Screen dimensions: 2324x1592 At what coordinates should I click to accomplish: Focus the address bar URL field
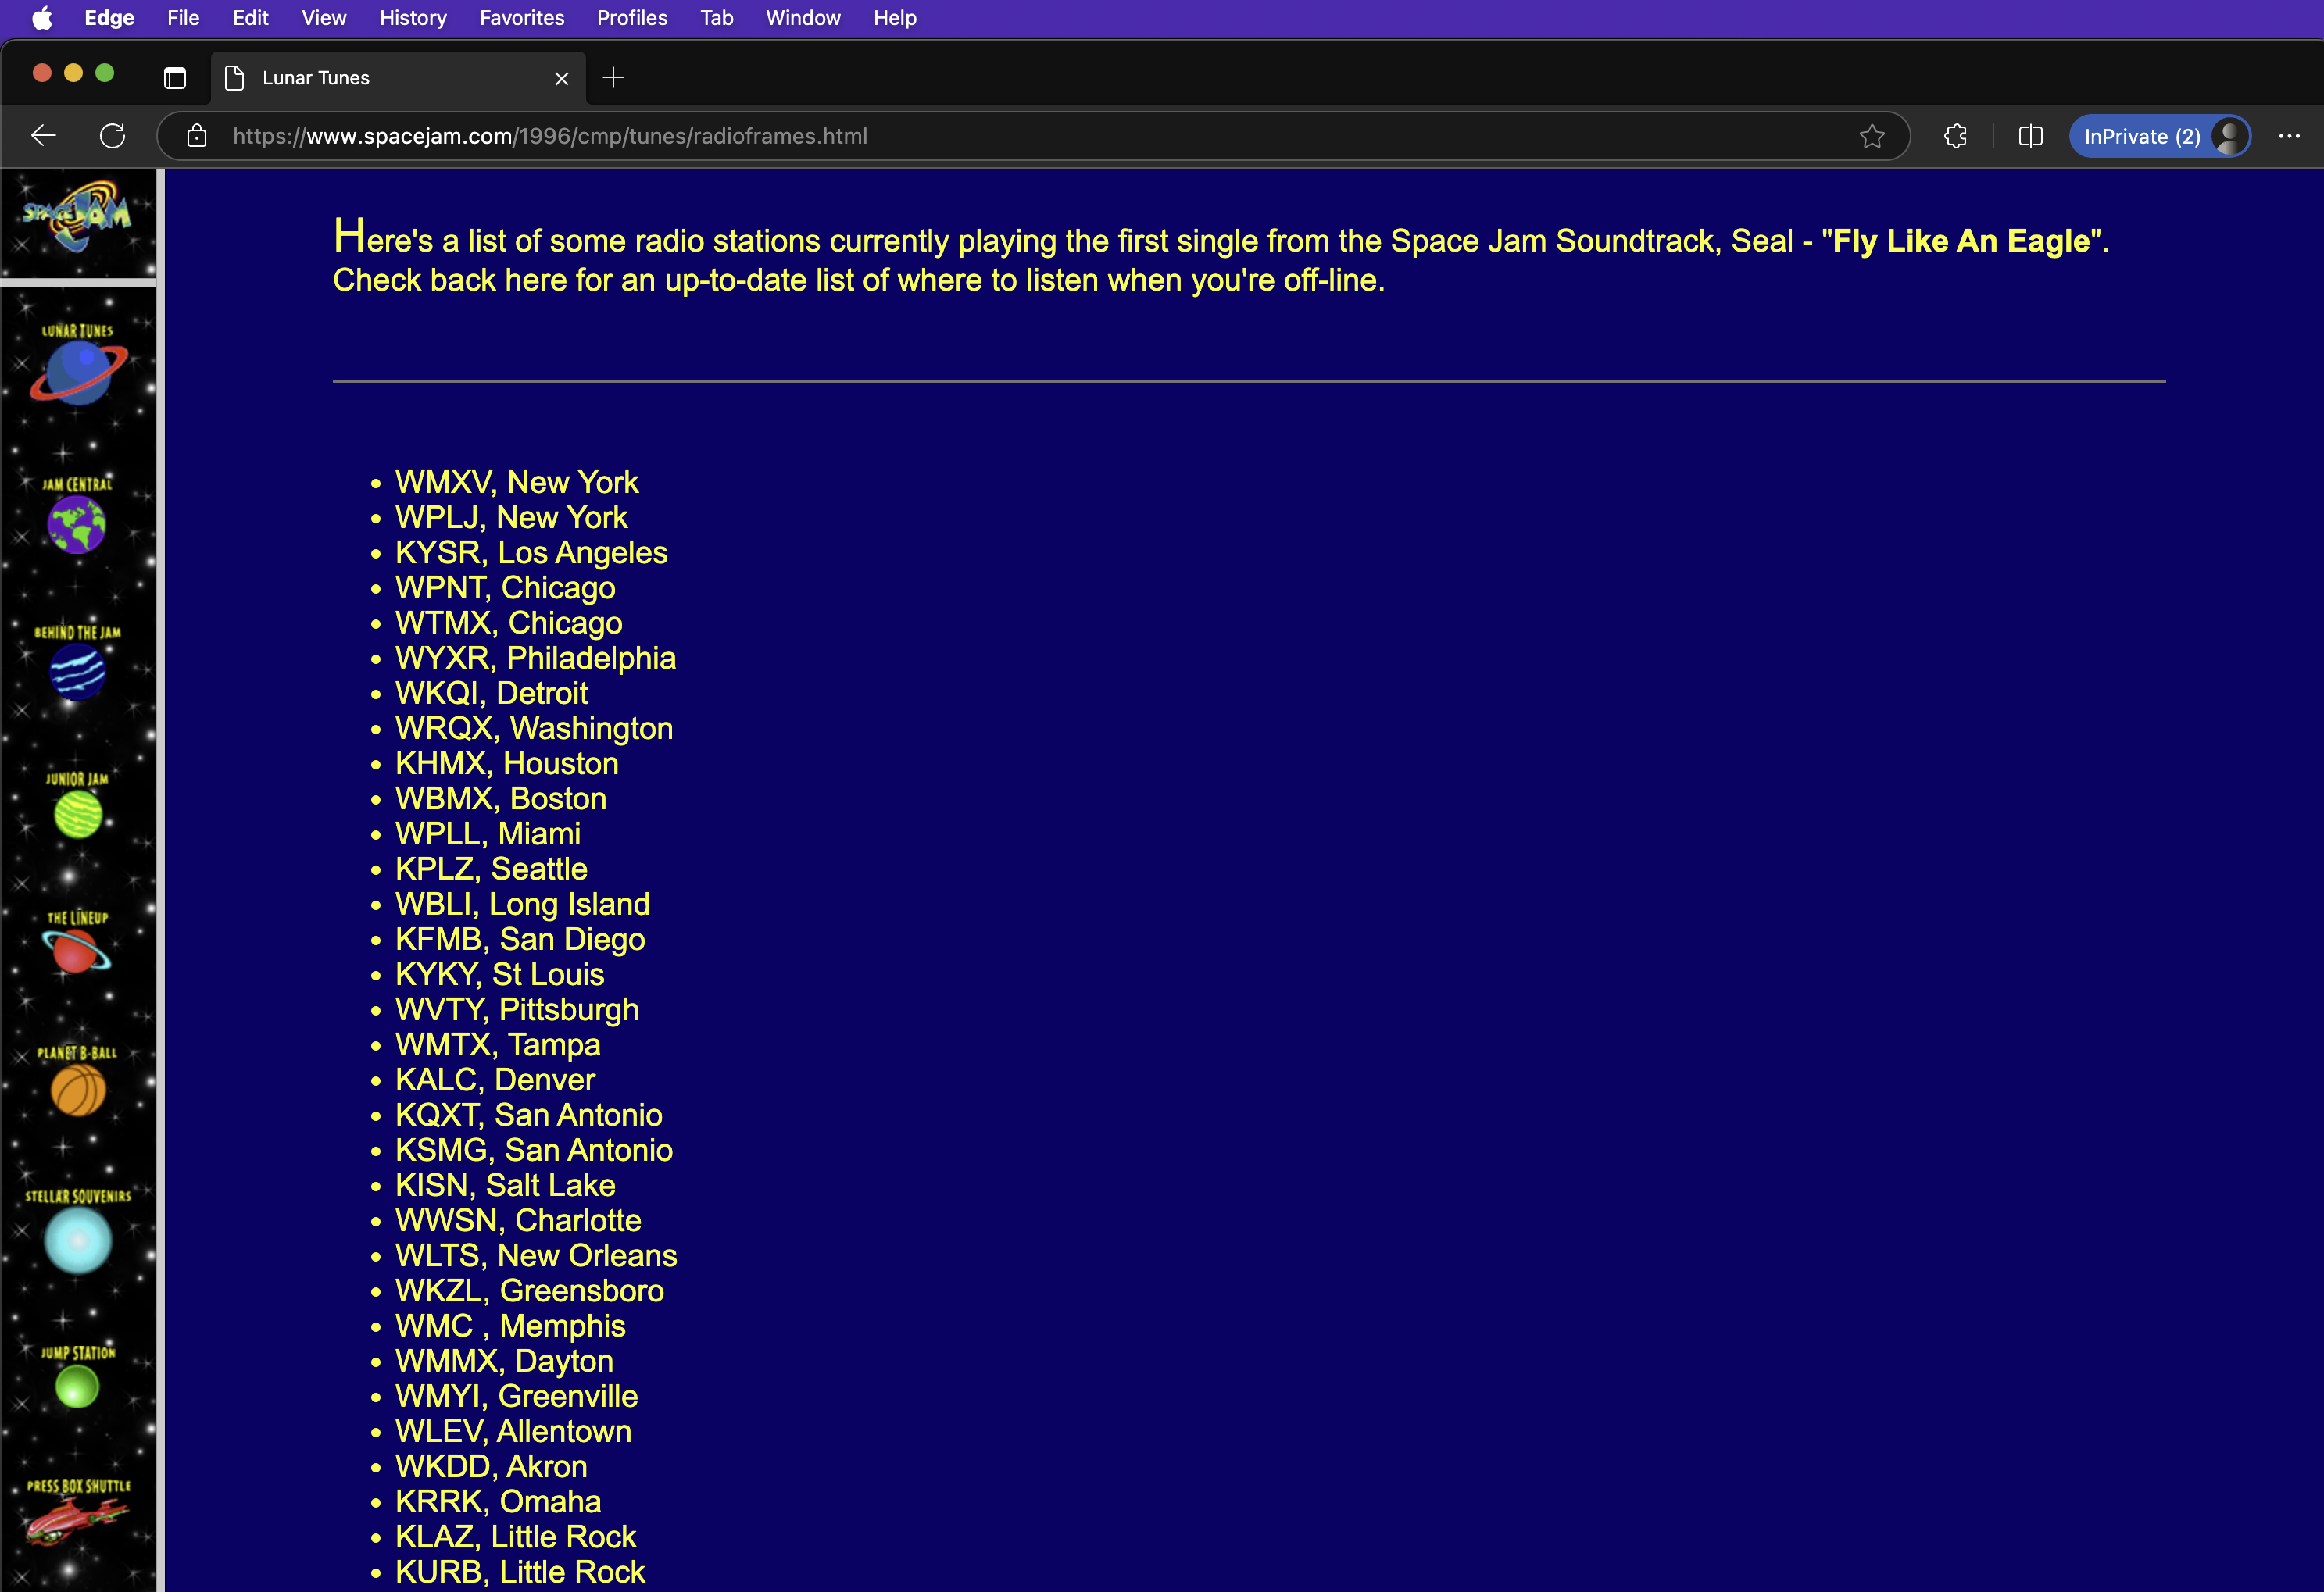pos(1034,136)
